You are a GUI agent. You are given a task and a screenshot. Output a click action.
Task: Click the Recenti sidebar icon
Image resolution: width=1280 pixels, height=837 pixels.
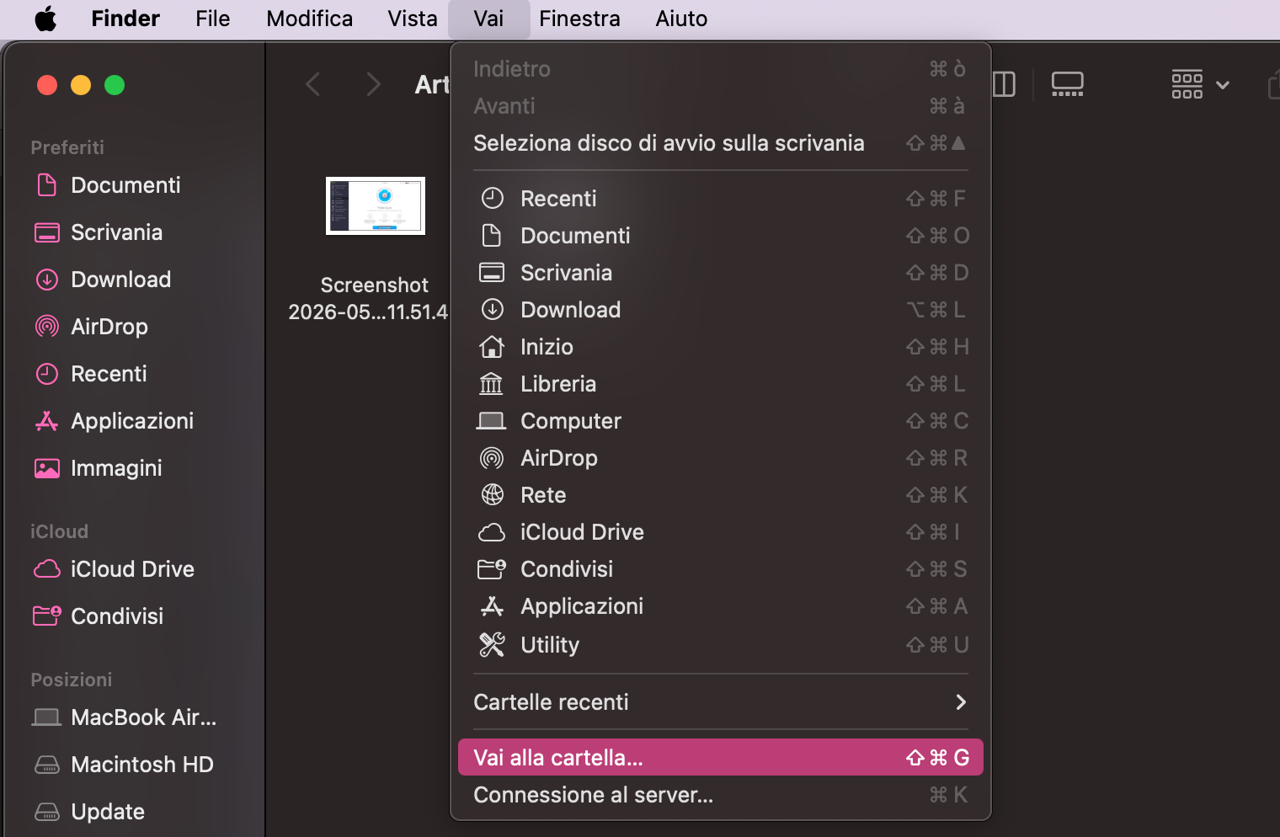pos(47,374)
